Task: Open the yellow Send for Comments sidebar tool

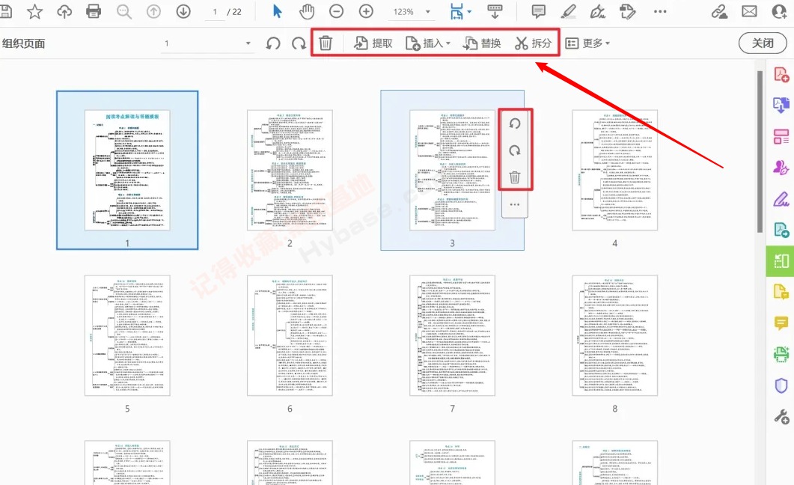Action: click(x=781, y=292)
